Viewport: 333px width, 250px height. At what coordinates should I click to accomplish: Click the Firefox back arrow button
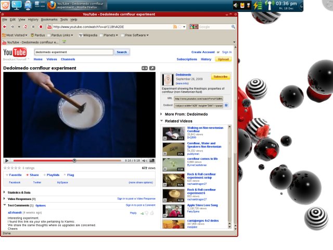tap(5, 27)
